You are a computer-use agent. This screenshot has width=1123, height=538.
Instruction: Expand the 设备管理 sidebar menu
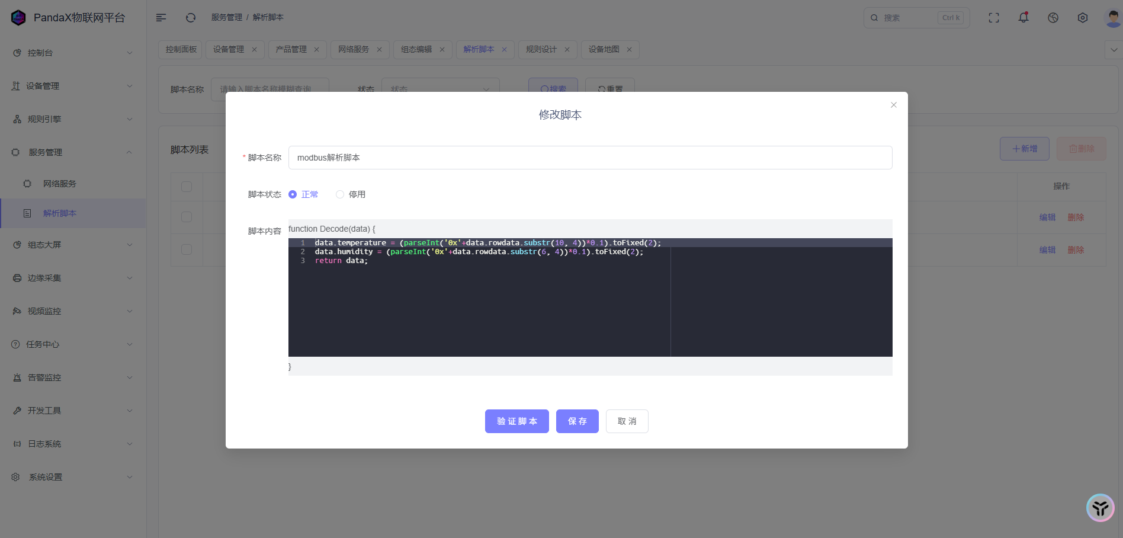coord(72,86)
